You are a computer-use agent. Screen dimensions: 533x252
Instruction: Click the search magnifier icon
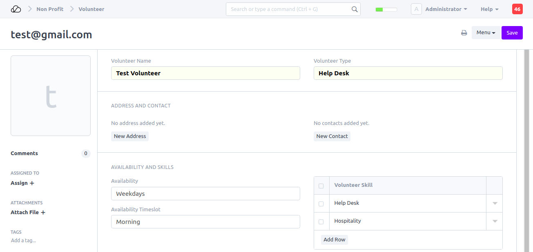pyautogui.click(x=354, y=9)
